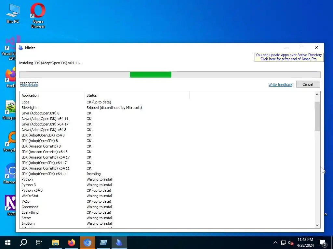Screen dimensions: 333x249
Task: Click the installation progress bar
Action: tap(170, 75)
